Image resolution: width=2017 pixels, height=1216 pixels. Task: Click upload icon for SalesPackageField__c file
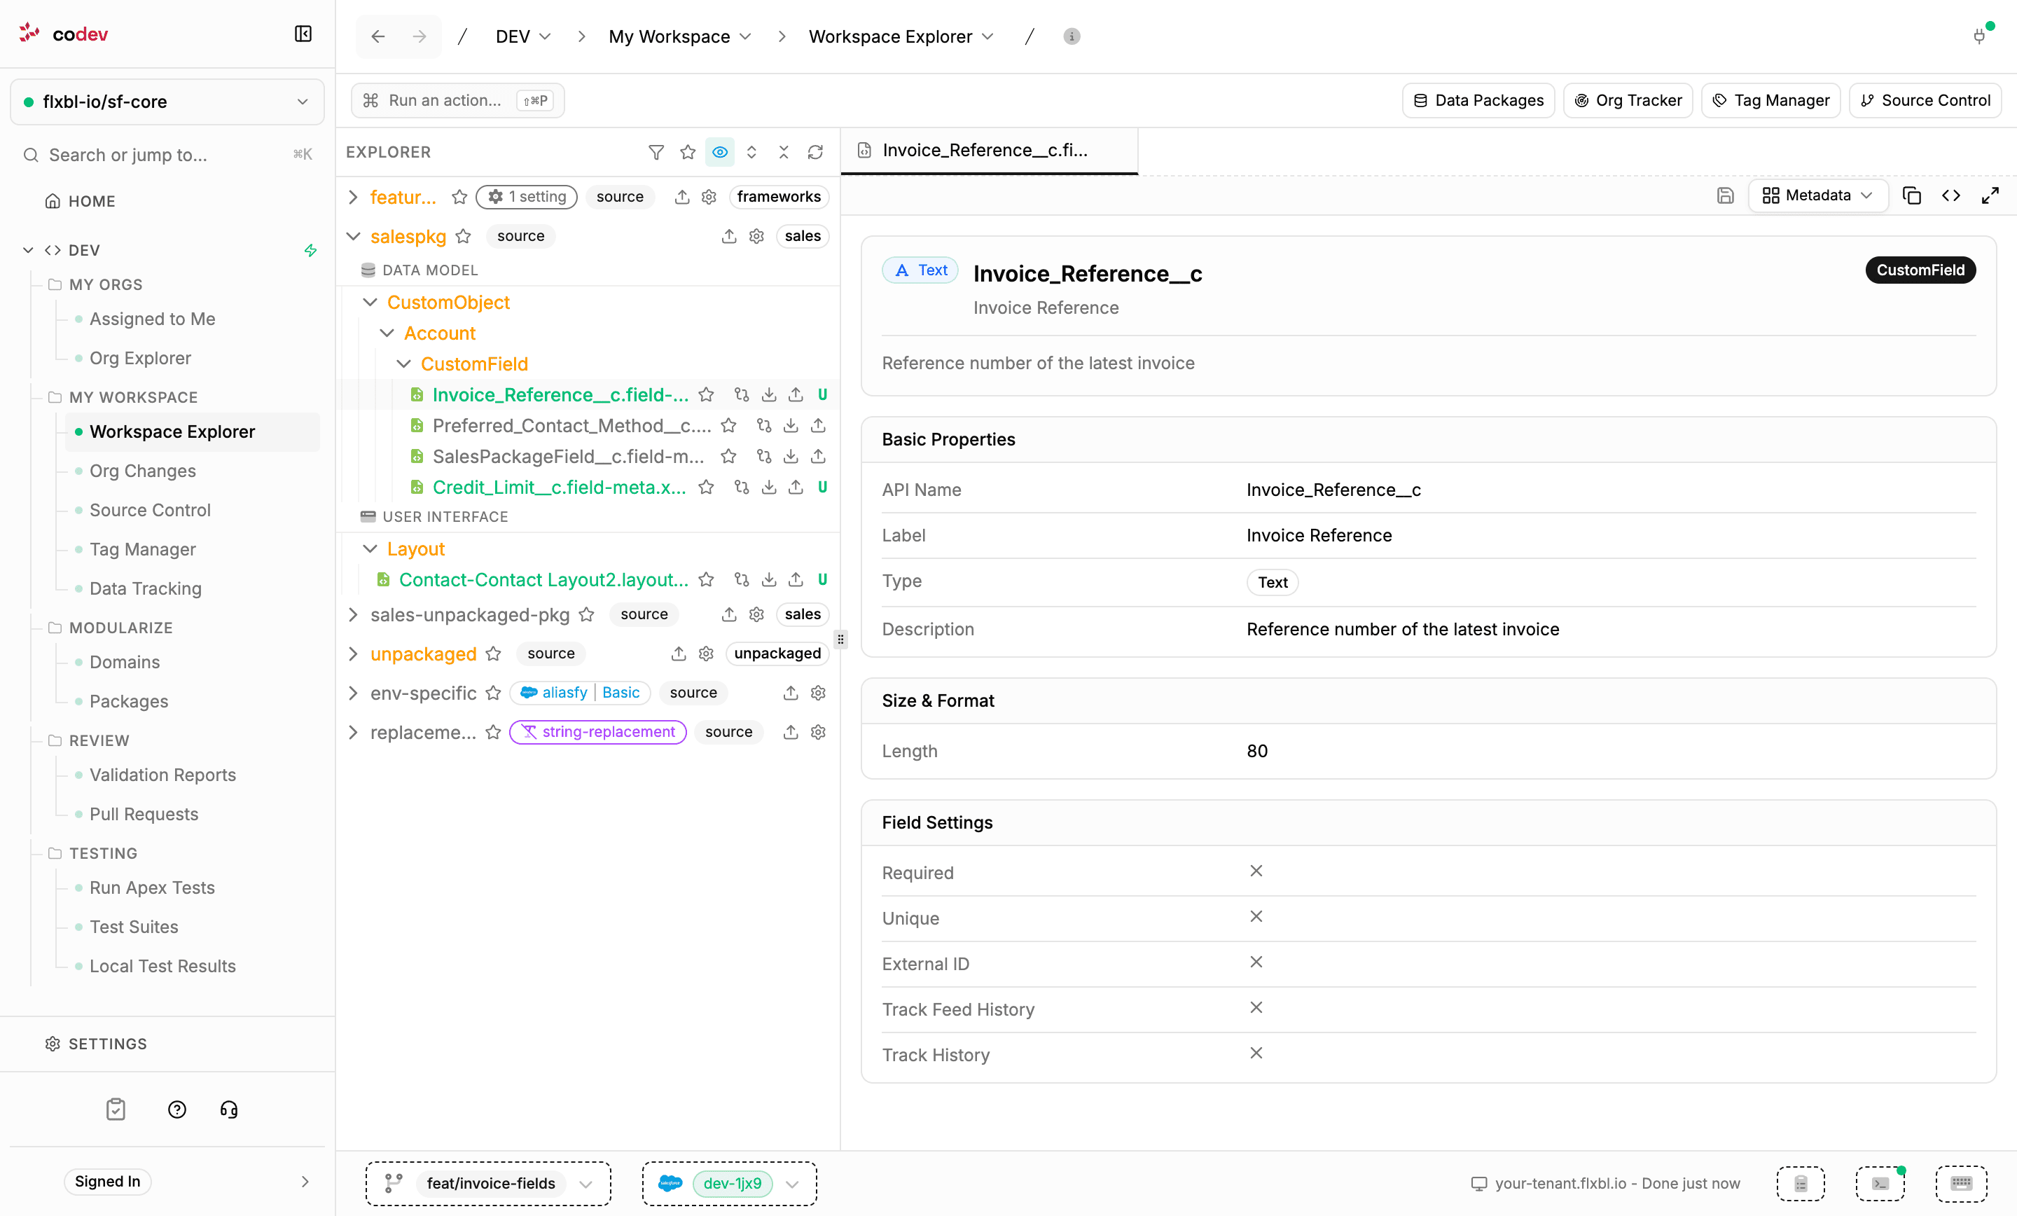818,456
